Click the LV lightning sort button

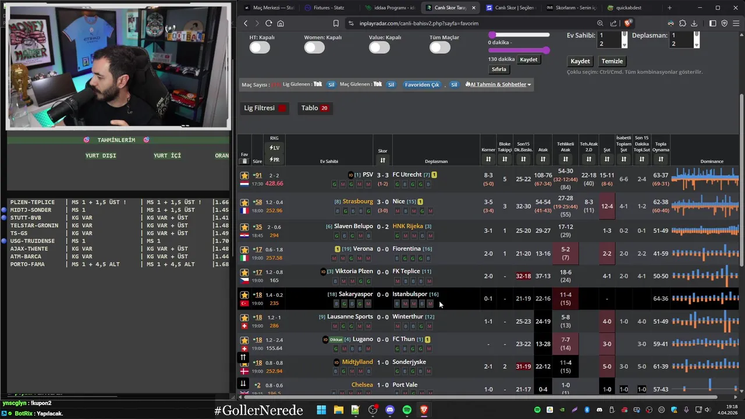(x=274, y=148)
